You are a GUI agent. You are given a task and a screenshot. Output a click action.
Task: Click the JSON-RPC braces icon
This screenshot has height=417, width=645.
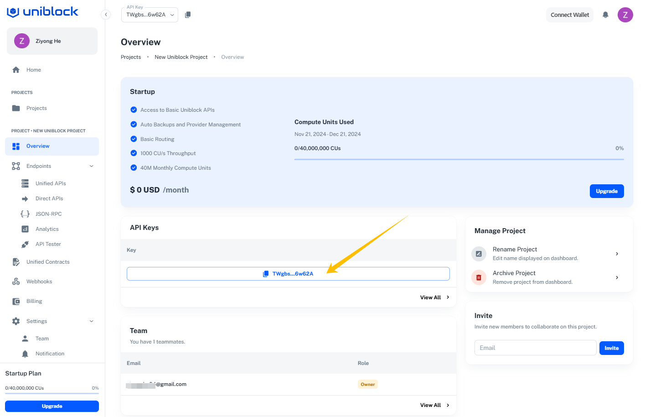(x=25, y=214)
